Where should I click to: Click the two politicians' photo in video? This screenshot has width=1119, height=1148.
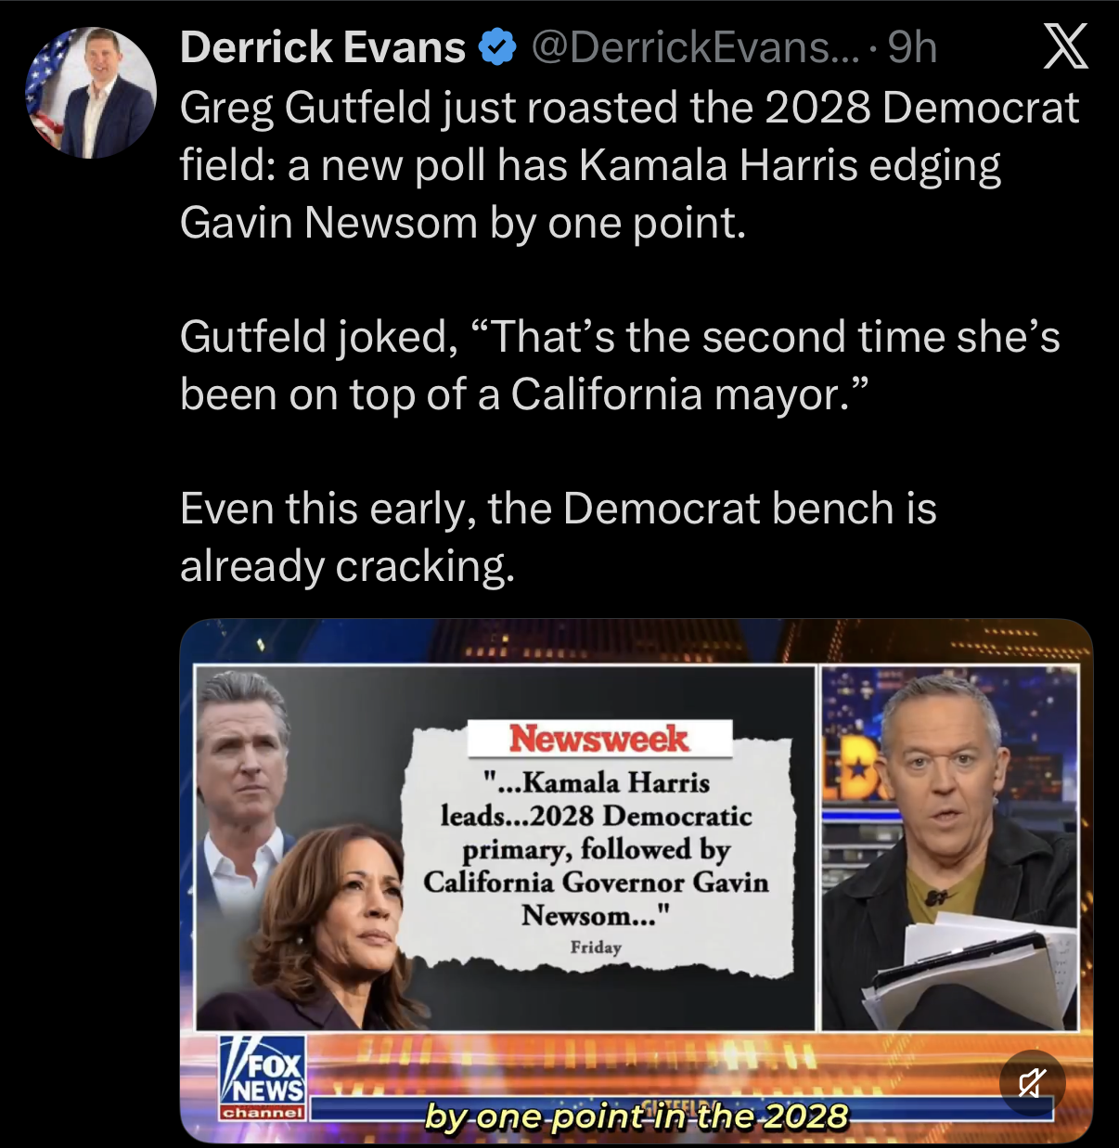302,847
